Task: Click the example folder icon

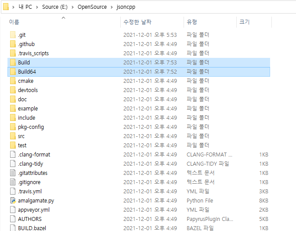Action: click(x=13, y=109)
